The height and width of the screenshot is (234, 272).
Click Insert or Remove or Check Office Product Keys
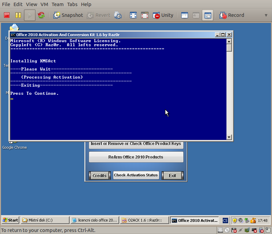coord(136,145)
